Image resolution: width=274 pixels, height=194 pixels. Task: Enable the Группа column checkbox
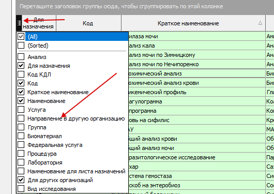(21, 127)
